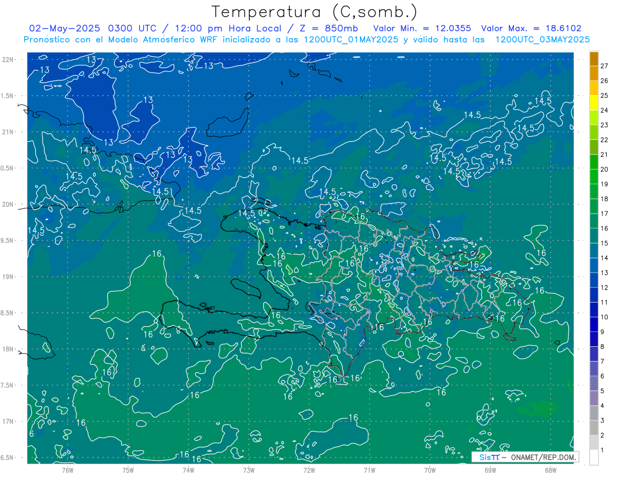Image resolution: width=618 pixels, height=477 pixels.
Task: Click the 'SisTT – ONAMET/REP.DOM.' credit label
Action: point(525,457)
